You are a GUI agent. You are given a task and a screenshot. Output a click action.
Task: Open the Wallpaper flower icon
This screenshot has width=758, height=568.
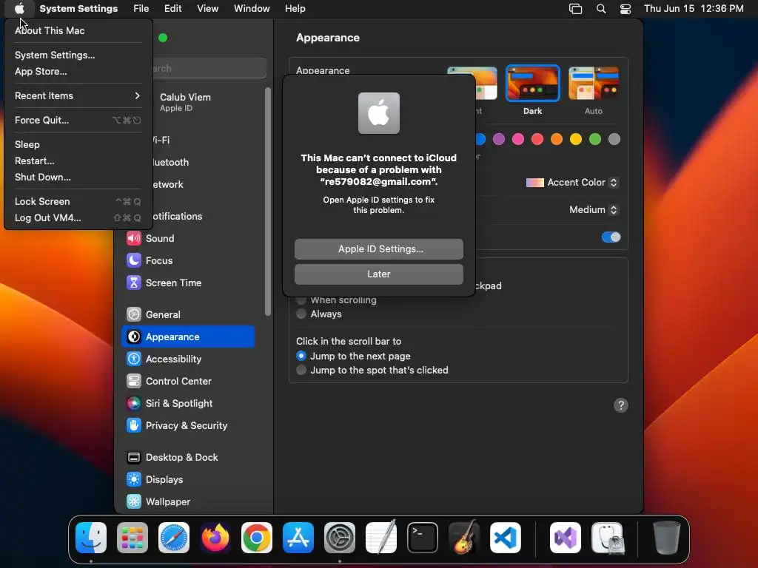[134, 502]
